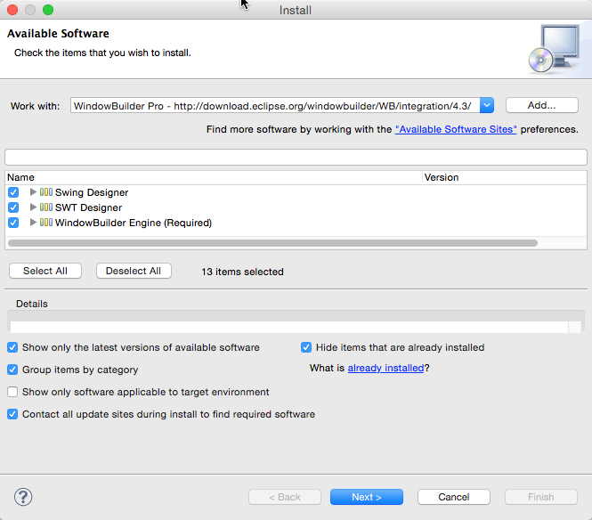The height and width of the screenshot is (520, 592).
Task: Click the Next > button
Action: [x=367, y=497]
